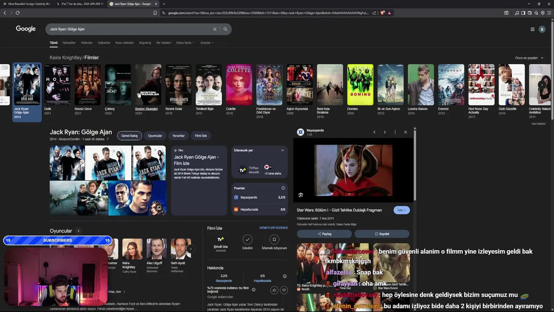Go to next image in preview panel
Screen dimensions: 554x312
[x=385, y=132]
